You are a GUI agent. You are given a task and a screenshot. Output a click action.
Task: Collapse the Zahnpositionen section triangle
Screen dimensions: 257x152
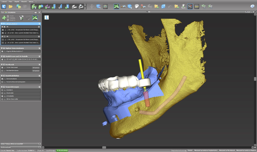(2, 24)
